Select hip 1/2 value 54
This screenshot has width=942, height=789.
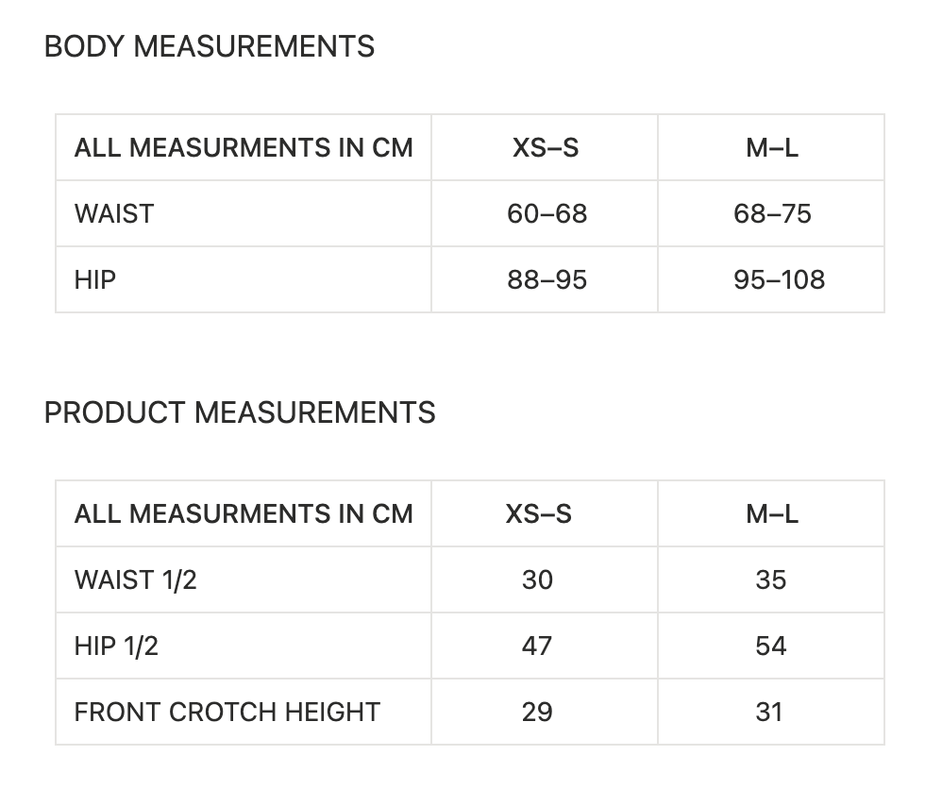[x=771, y=646]
